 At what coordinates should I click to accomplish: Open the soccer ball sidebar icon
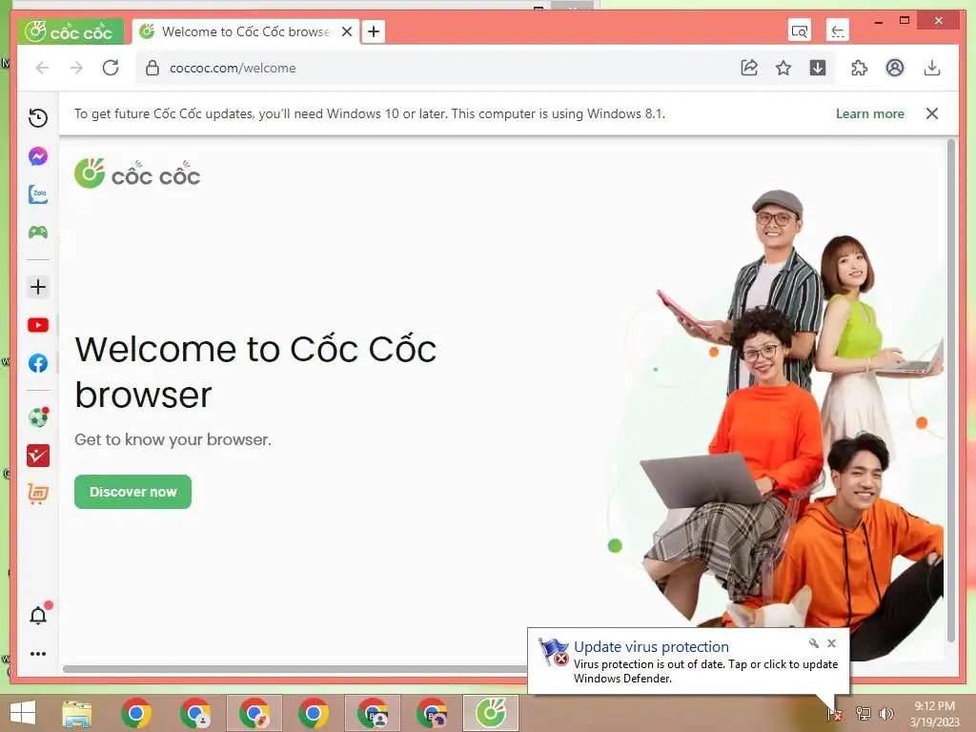38,417
